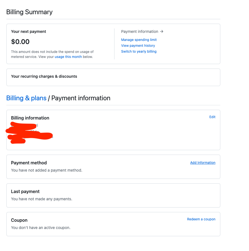Switch to yearly billing
Image resolution: width=249 pixels, height=251 pixels.
coord(139,51)
